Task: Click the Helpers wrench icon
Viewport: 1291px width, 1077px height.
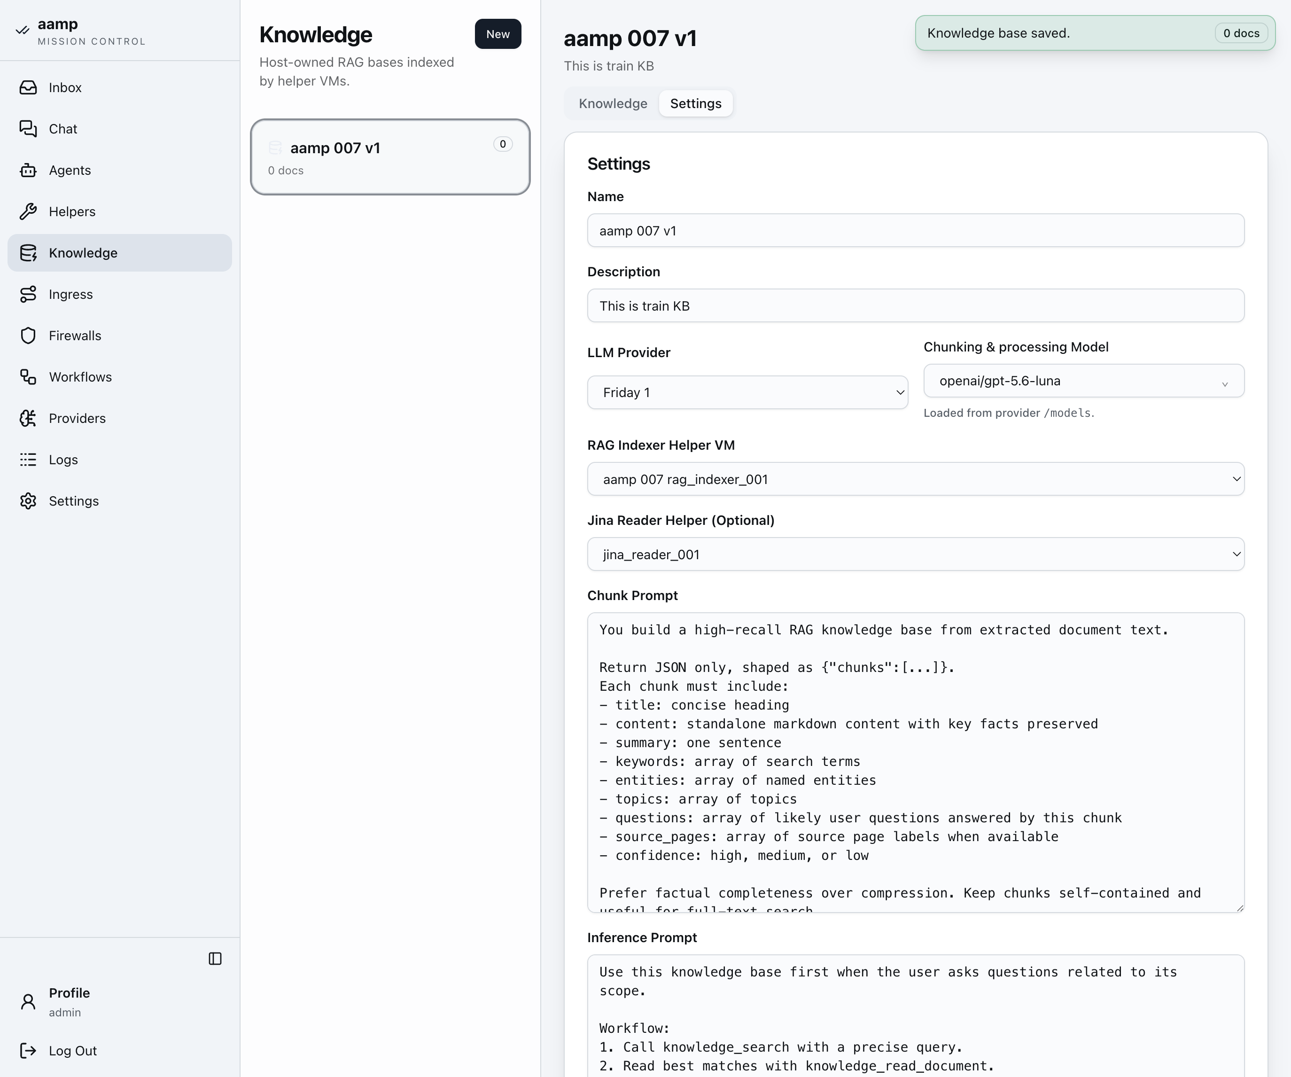Action: click(28, 211)
